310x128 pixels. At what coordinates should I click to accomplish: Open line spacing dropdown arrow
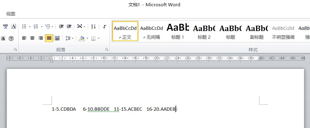(x=72, y=38)
